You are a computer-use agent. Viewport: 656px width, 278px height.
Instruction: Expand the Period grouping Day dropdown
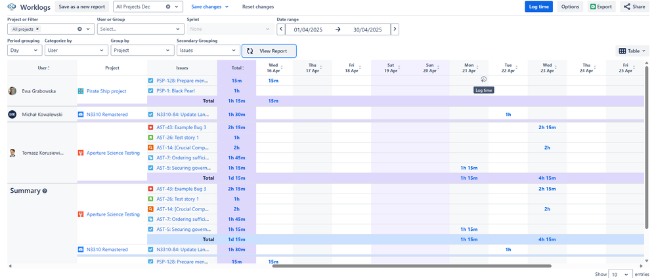(24, 50)
